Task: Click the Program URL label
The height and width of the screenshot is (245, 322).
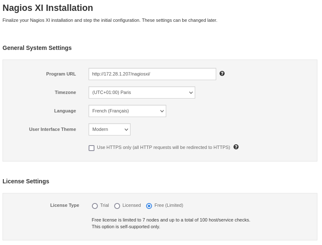Action: point(61,74)
